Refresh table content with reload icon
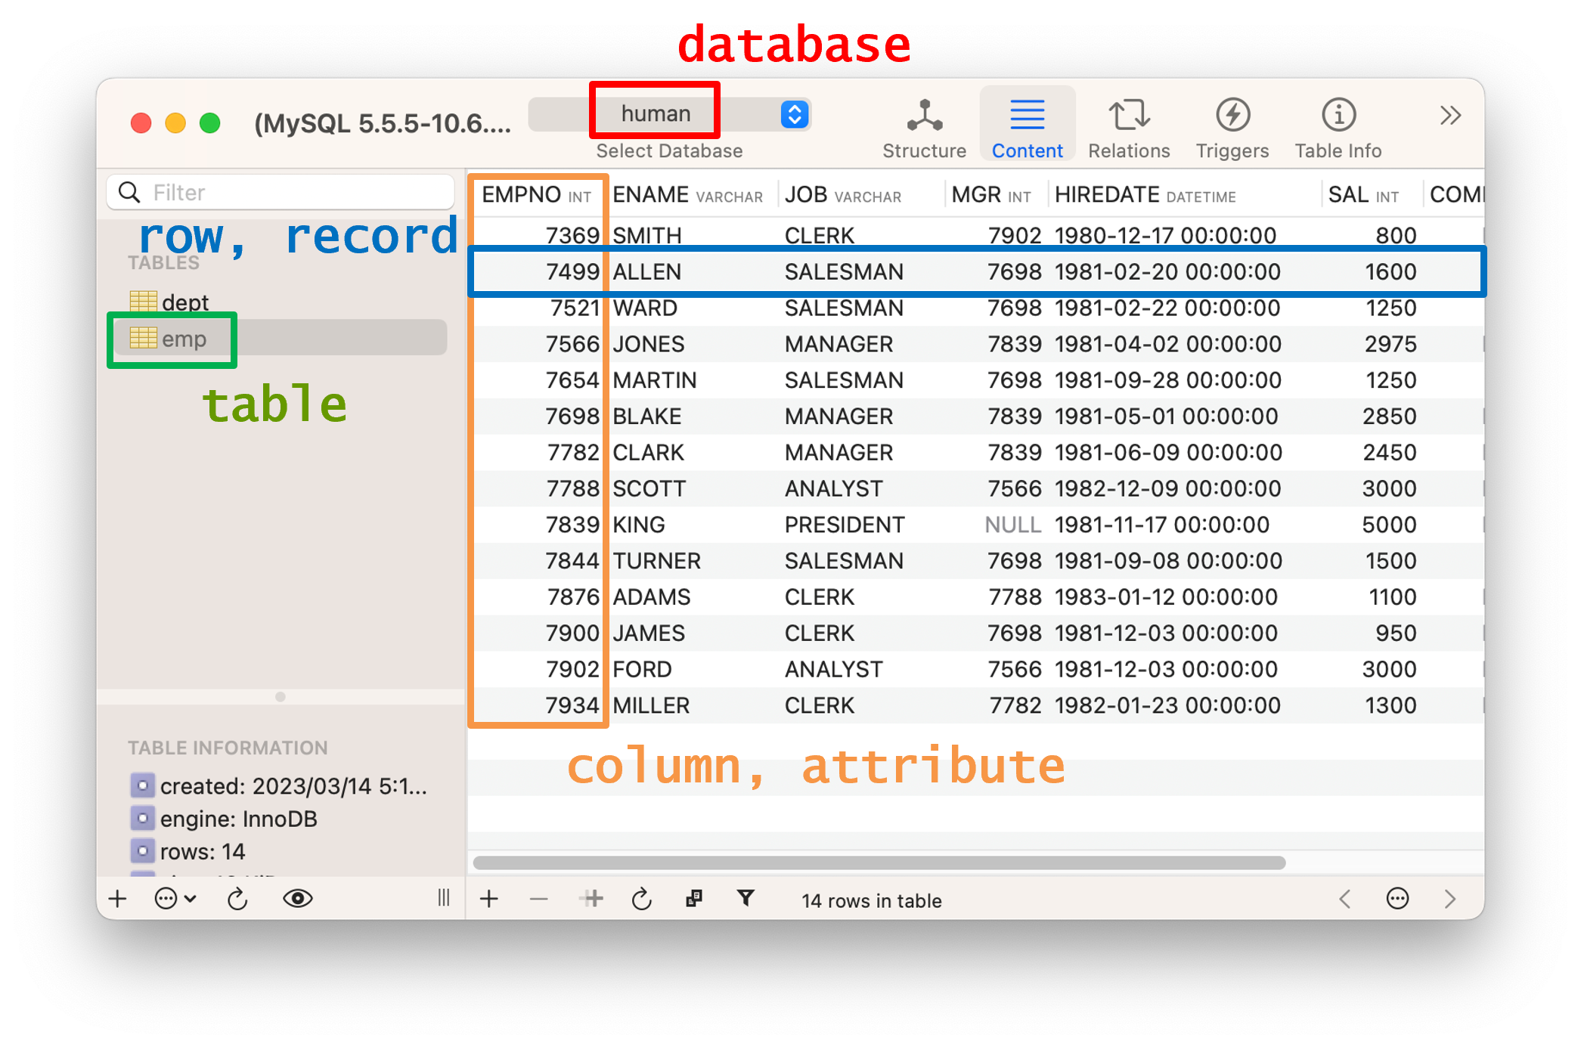 pos(641,899)
